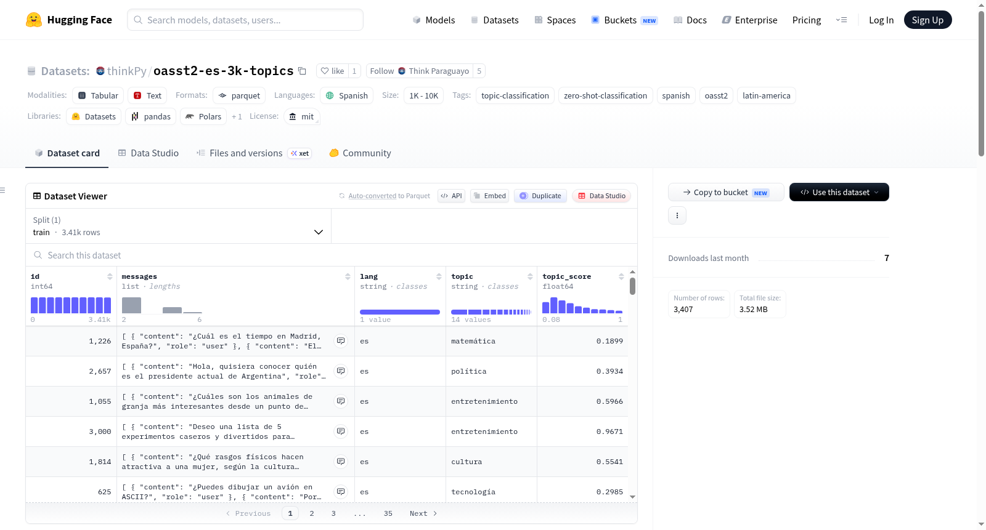986x530 pixels.
Task: Click the mit license tag
Action: click(x=302, y=116)
